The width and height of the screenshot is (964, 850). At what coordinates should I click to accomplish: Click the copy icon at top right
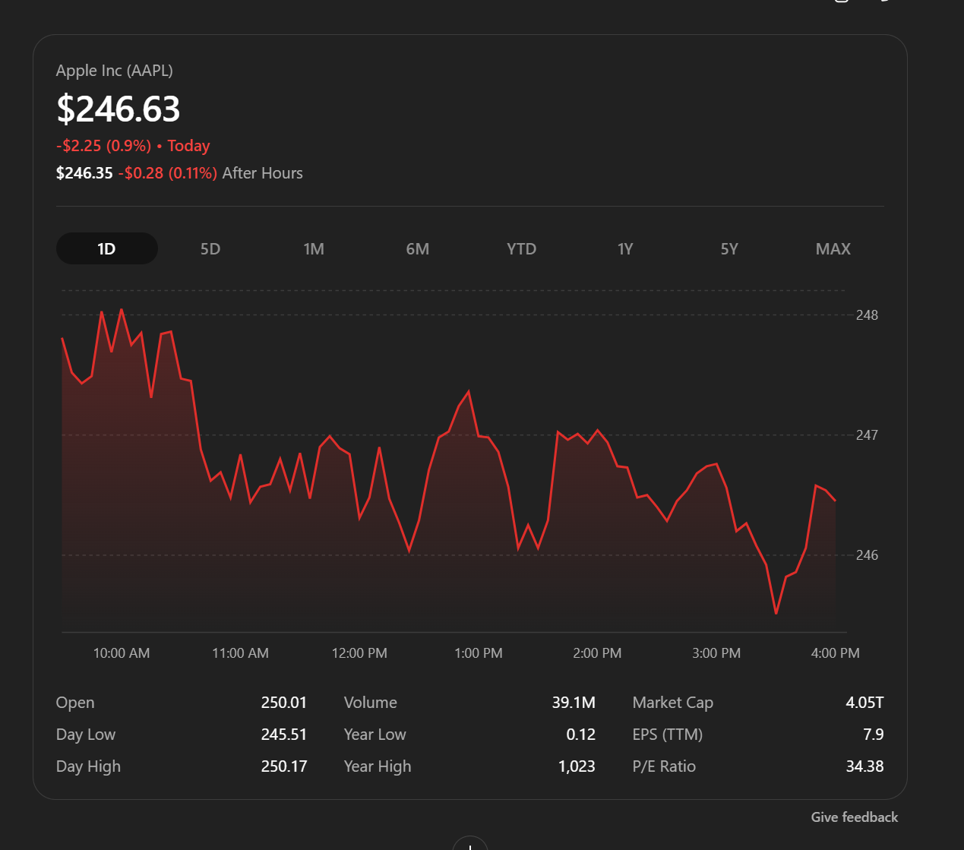point(841,5)
